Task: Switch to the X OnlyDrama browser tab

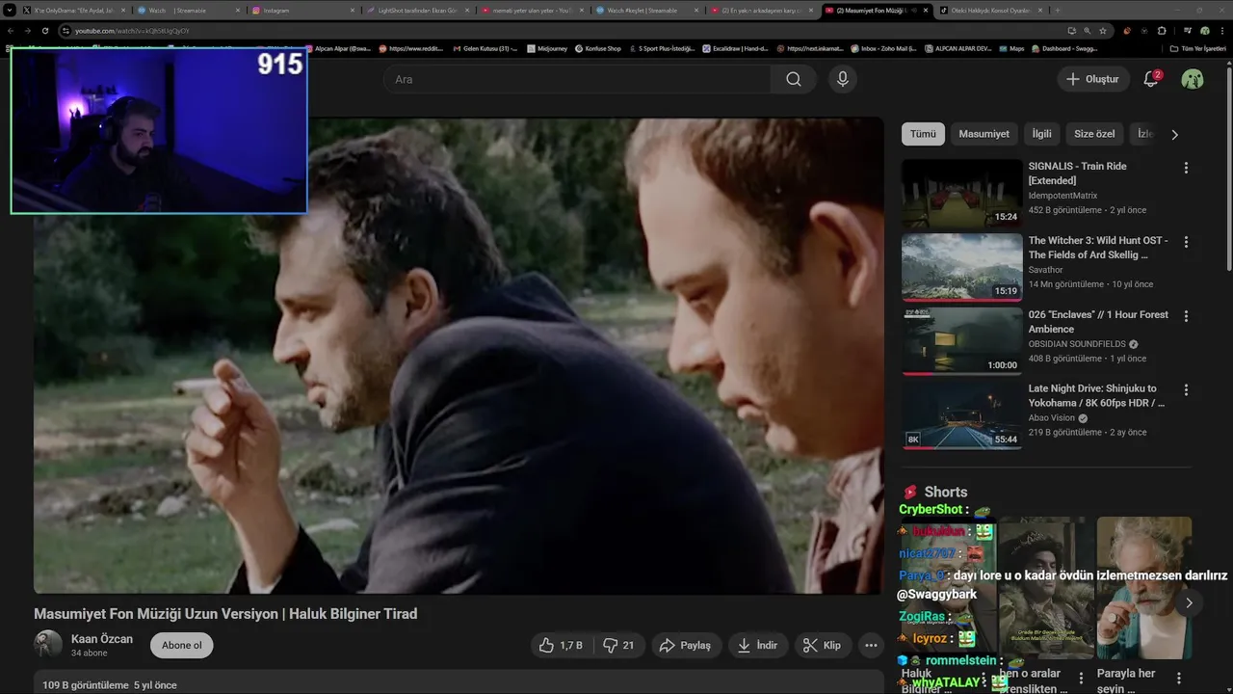Action: (73, 10)
